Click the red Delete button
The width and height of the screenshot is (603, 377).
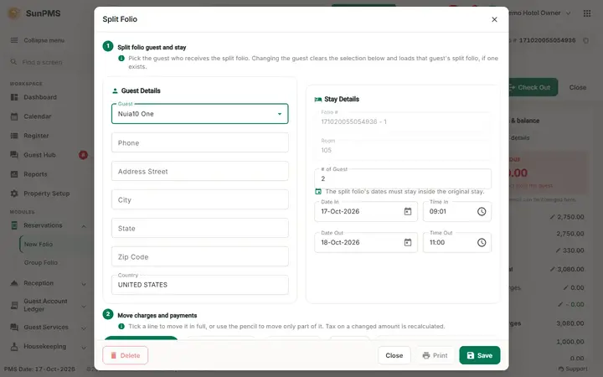(126, 355)
